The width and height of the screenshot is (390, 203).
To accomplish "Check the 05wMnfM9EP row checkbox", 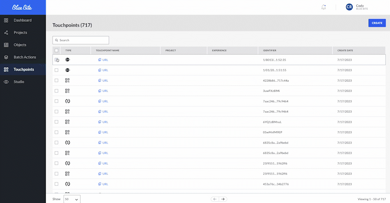I will [x=57, y=132].
